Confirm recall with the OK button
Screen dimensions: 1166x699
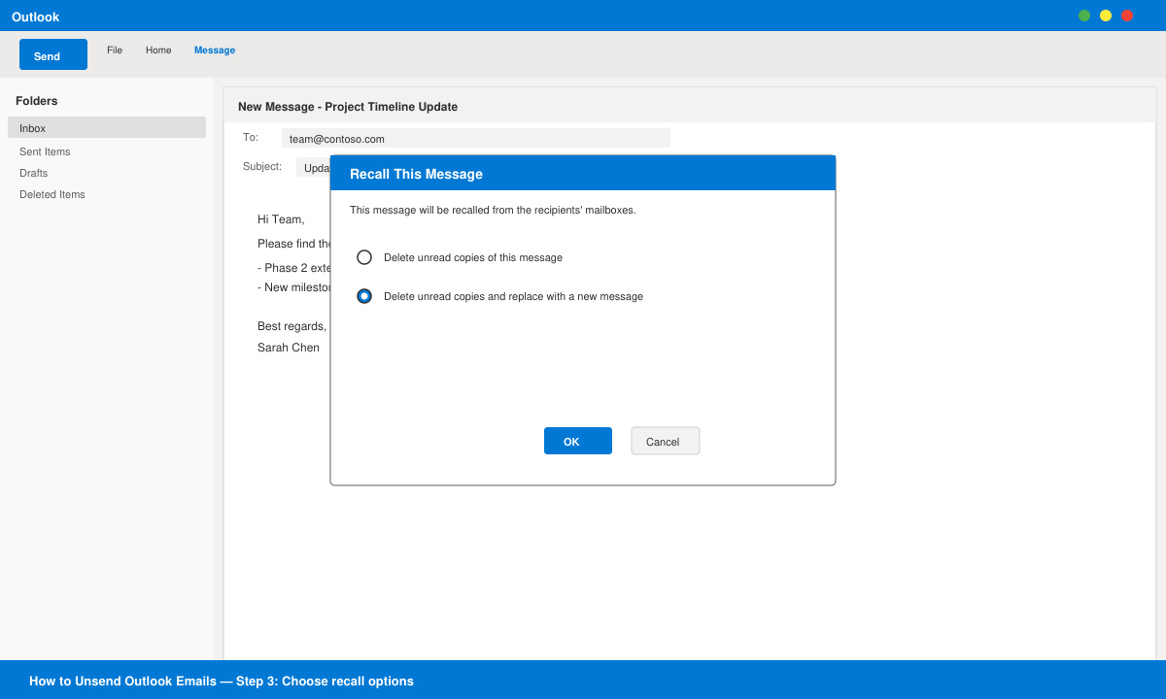tap(578, 441)
